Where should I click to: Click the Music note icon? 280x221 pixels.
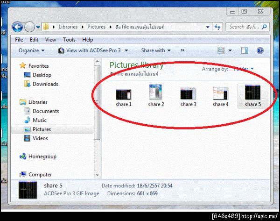pos(28,120)
